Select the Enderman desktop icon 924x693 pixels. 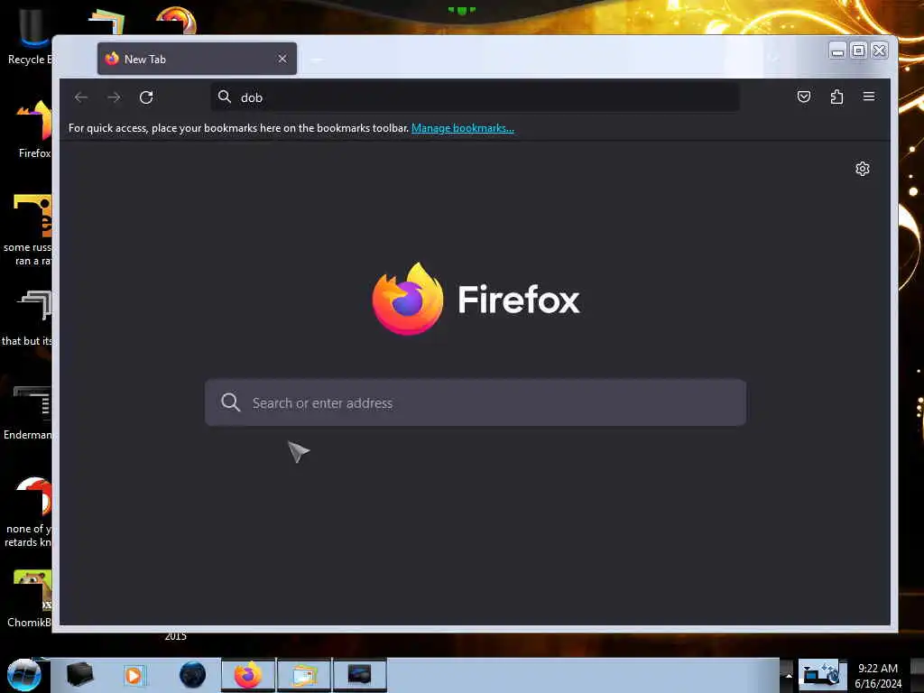(x=28, y=412)
